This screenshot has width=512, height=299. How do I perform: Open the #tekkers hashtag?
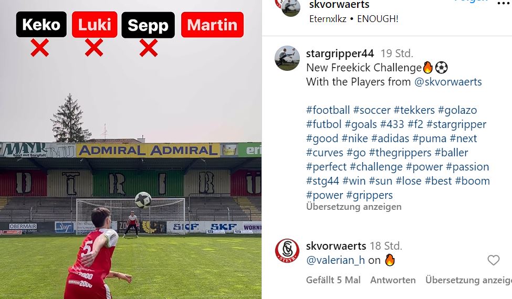coord(414,110)
